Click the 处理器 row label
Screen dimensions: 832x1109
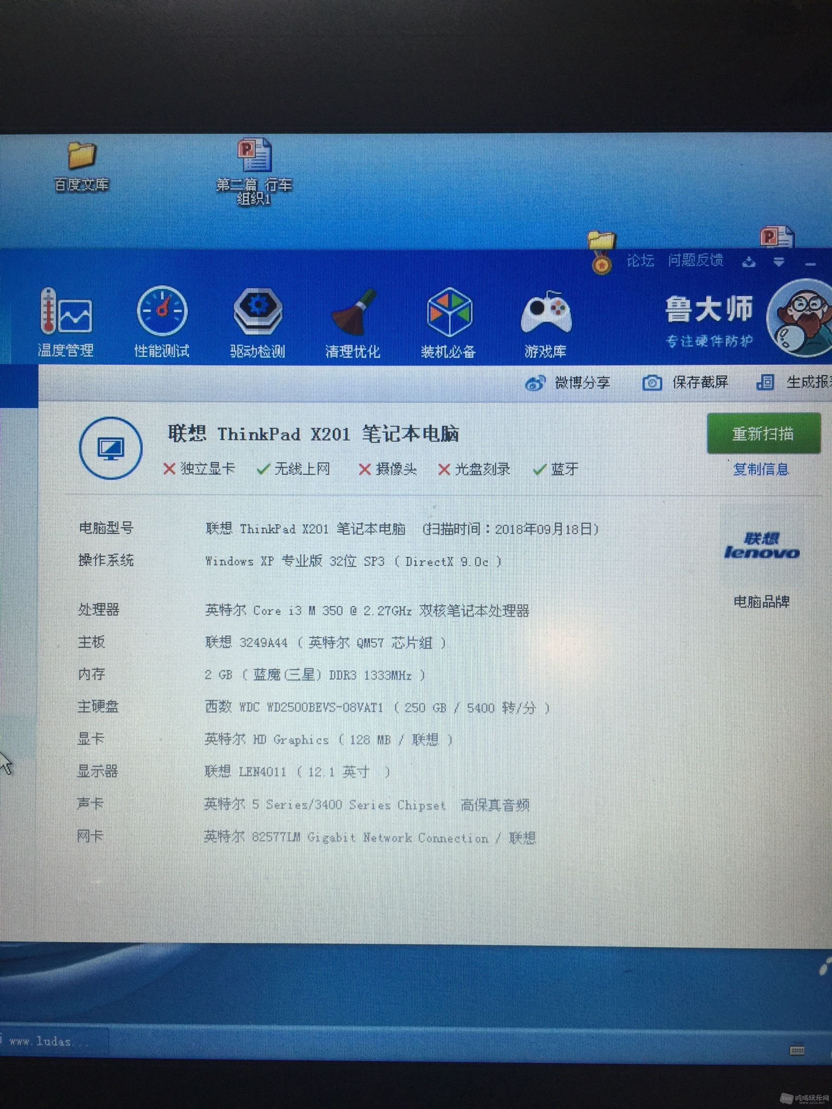pyautogui.click(x=99, y=609)
